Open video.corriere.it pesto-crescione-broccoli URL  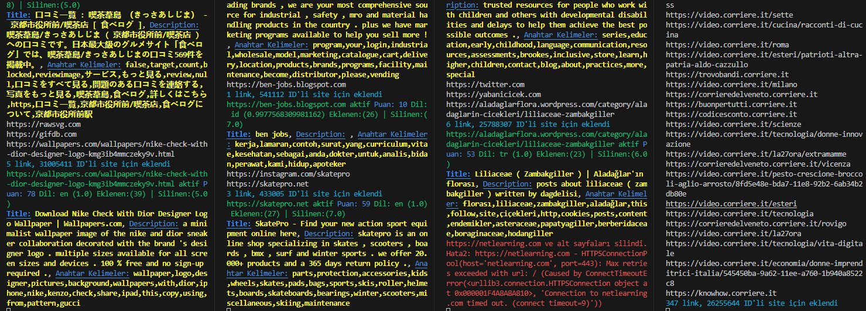(x=764, y=184)
